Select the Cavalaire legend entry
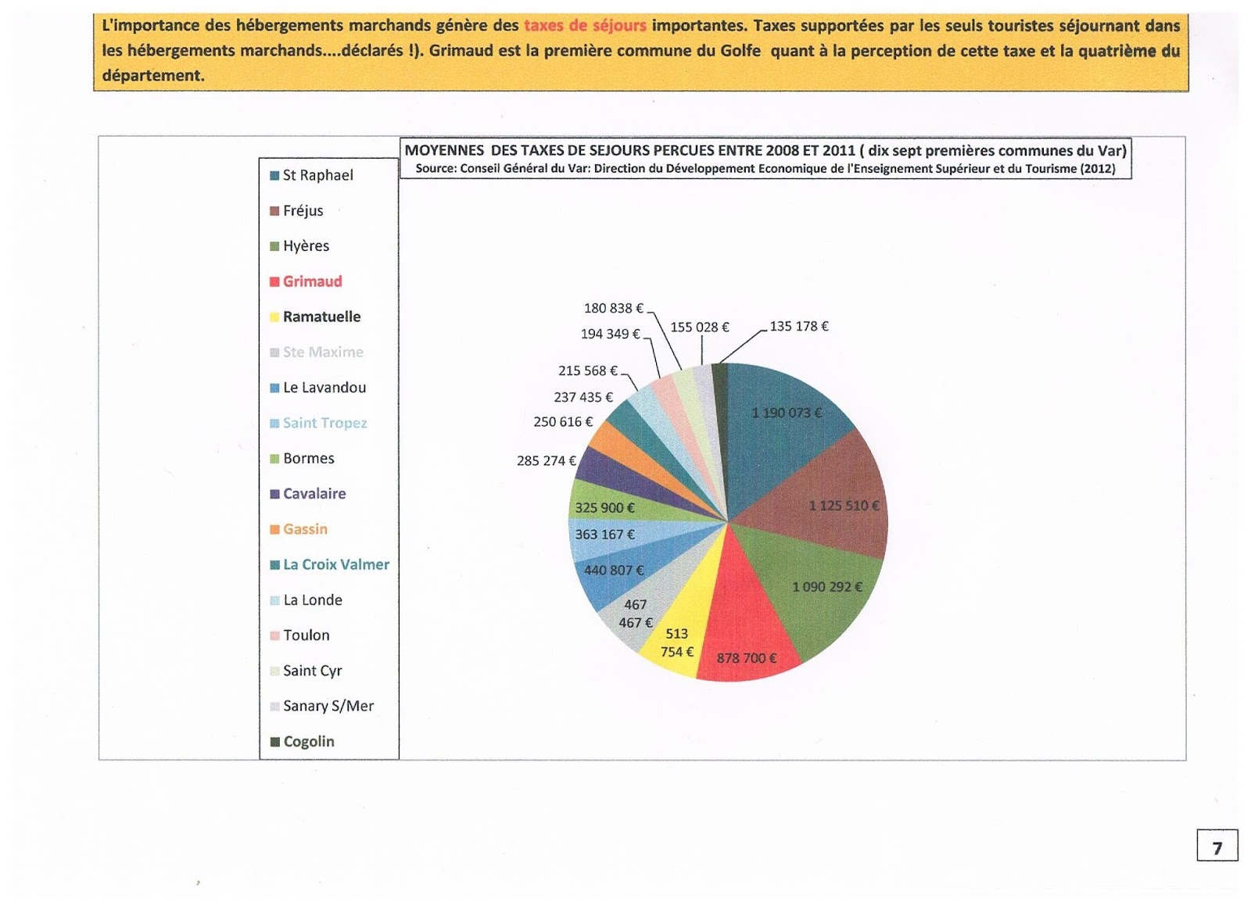The image size is (1251, 909). [307, 494]
